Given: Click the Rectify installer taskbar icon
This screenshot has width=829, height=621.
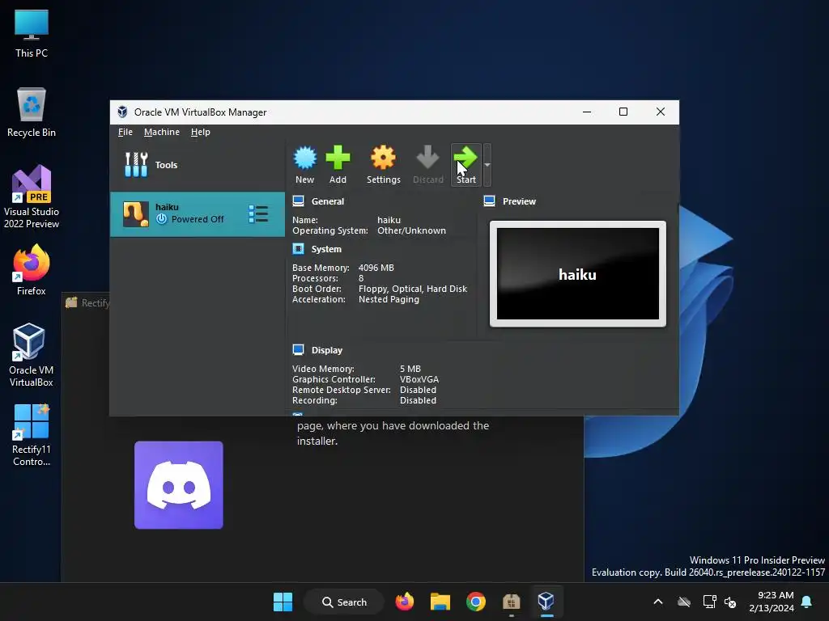Looking at the screenshot, I should [512, 602].
